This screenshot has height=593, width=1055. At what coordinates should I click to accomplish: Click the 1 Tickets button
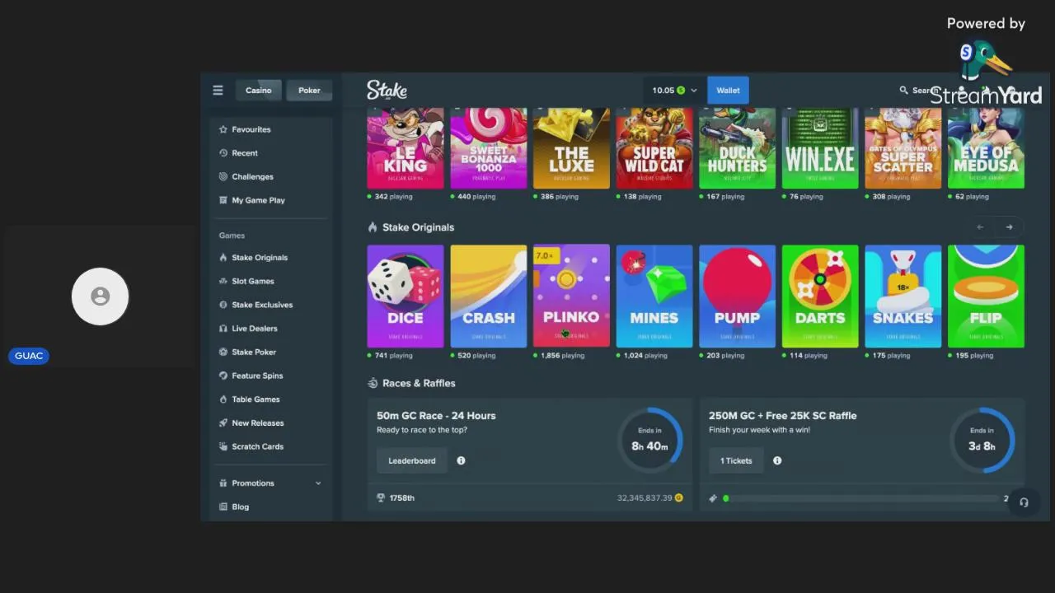point(736,460)
